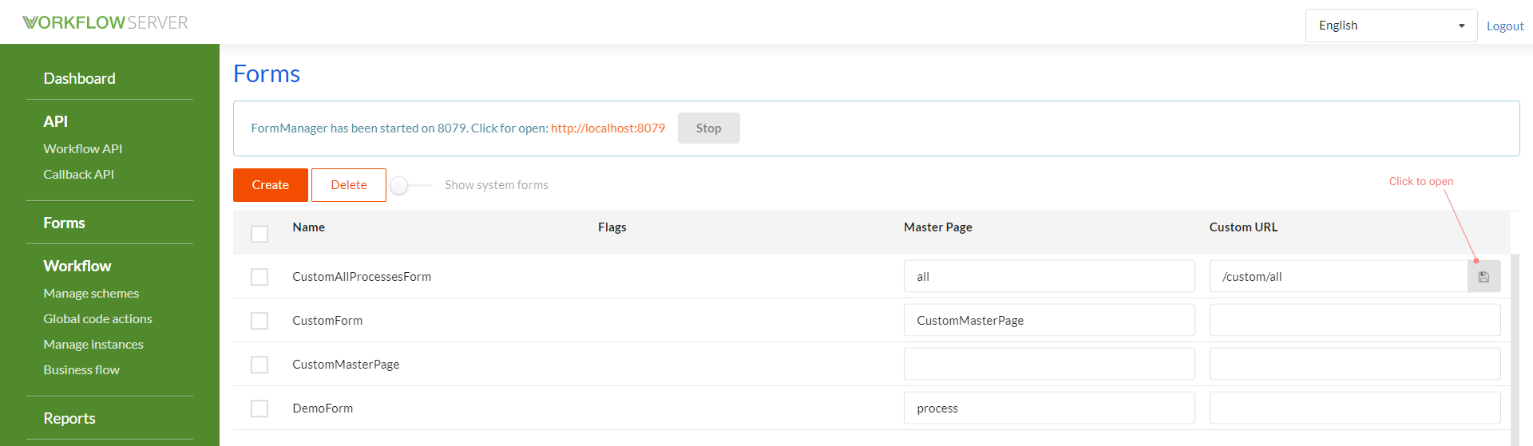Open Dashboard in the sidebar

click(79, 78)
